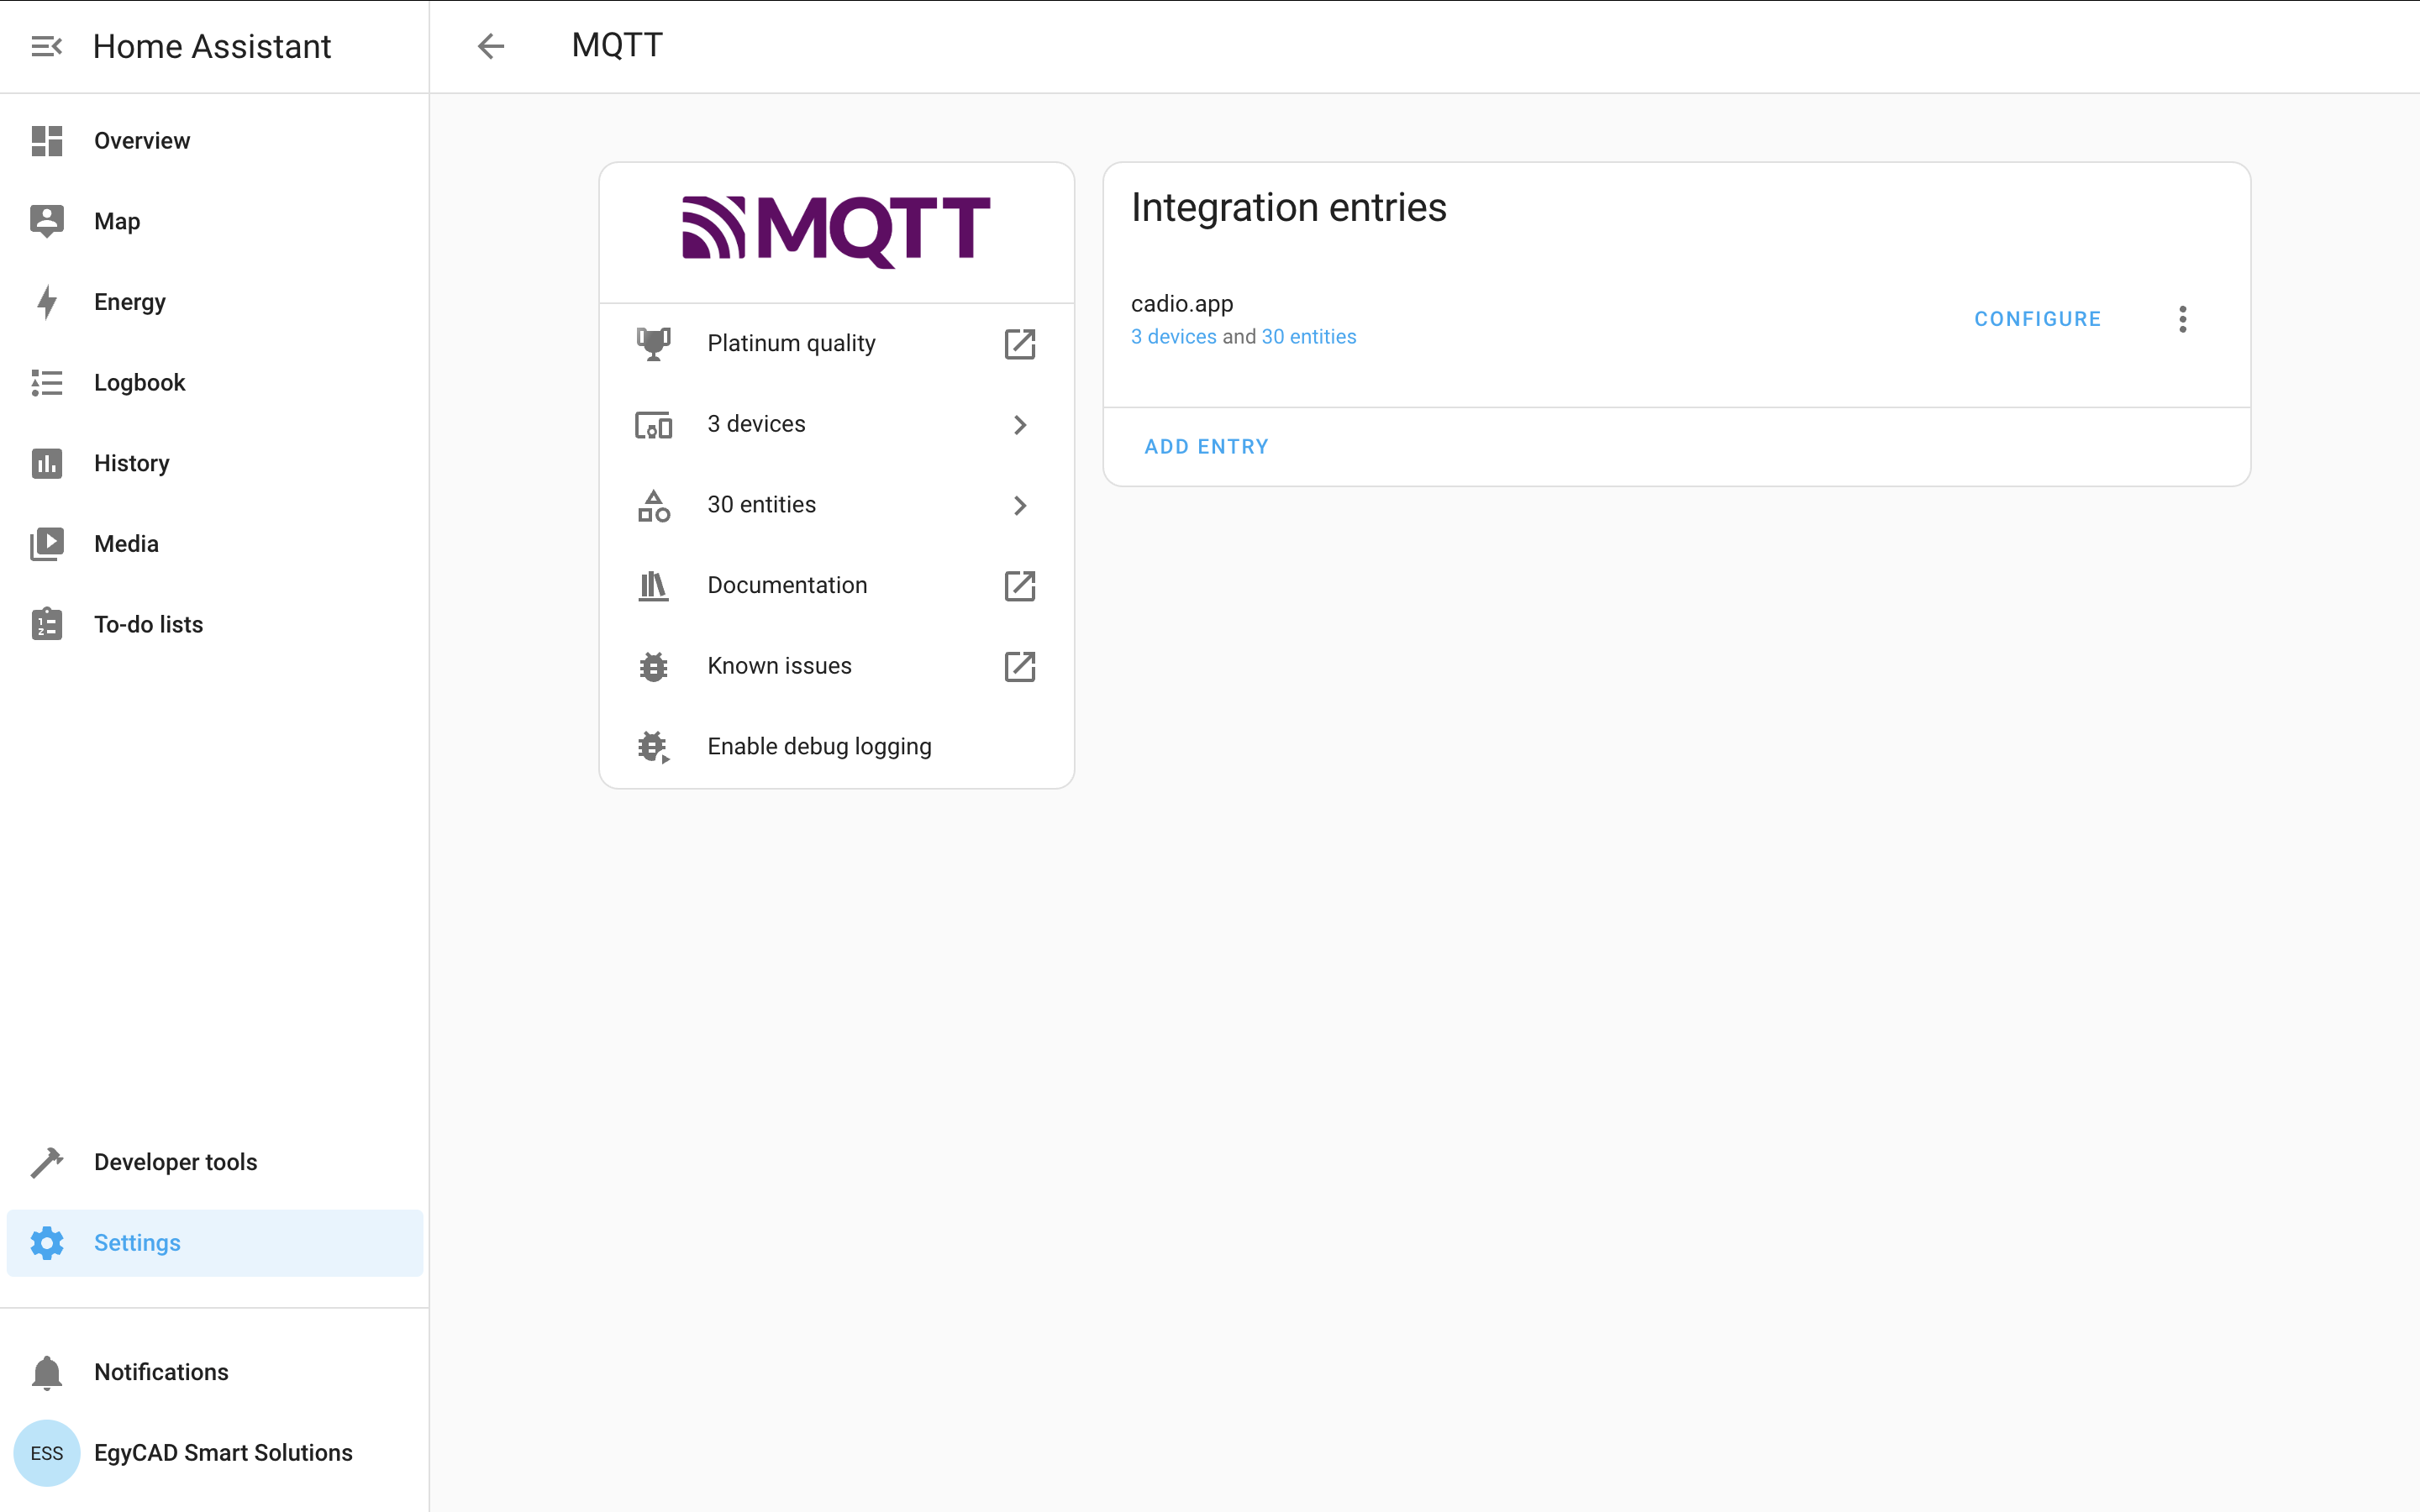Click the Developer tools hammer icon

(46, 1162)
